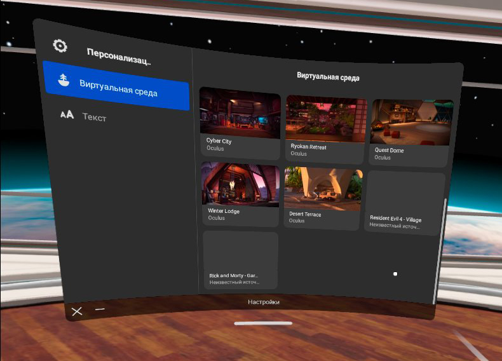Click the Виртуальная среда heading above thumbnails

coord(328,77)
